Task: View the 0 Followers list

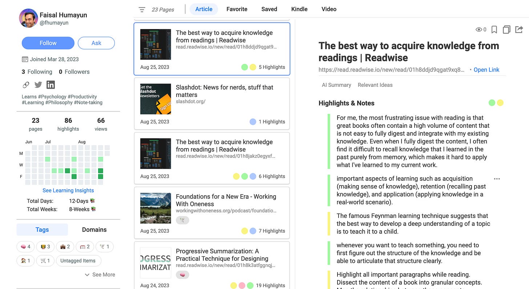Action: pyautogui.click(x=74, y=72)
